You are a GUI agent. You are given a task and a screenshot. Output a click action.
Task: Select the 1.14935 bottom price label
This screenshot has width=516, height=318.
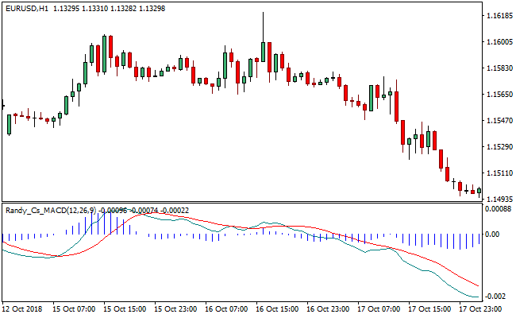click(x=499, y=200)
